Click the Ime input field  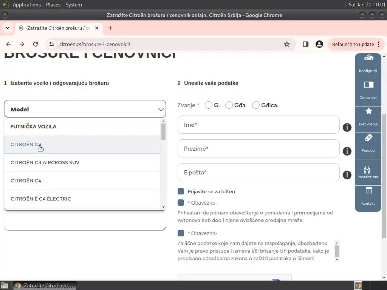click(259, 125)
